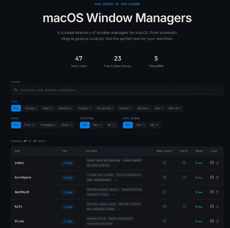This screenshot has width=230, height=228.
Task: Click the 47 Tools Listed stat
Action: (79, 62)
